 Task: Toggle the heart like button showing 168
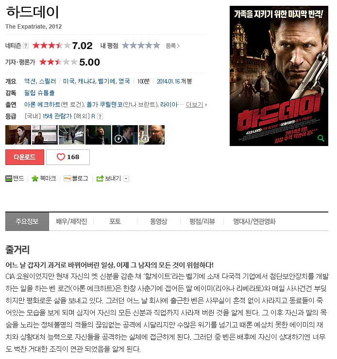[68, 157]
